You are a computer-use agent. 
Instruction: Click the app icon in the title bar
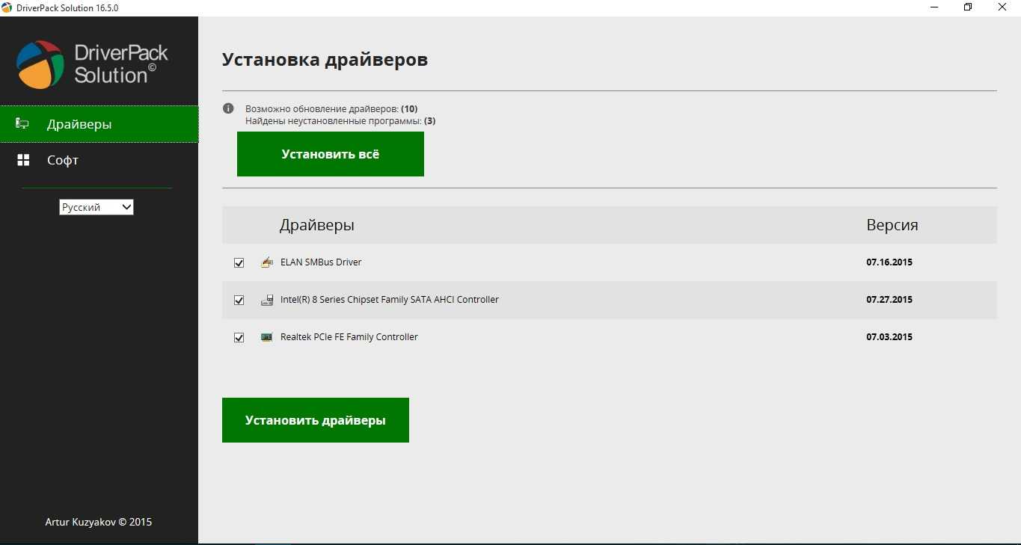coord(7,7)
